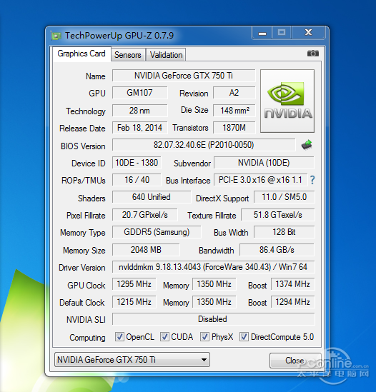
Task: Click the DirectX Support field 11.0 / SM5.0
Action: [x=284, y=197]
